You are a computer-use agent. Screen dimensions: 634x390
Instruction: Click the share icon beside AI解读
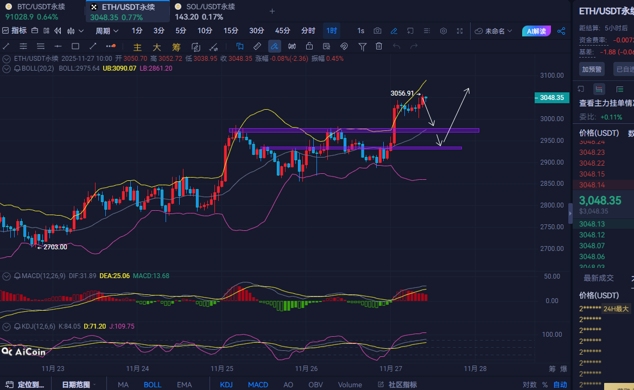pos(561,31)
